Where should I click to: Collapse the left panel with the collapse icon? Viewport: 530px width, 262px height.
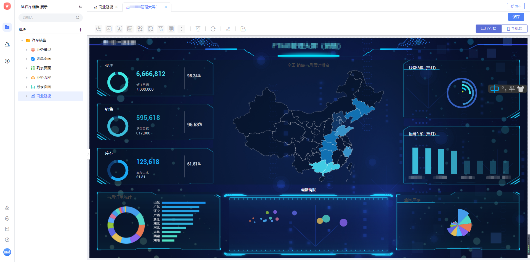coord(80,6)
